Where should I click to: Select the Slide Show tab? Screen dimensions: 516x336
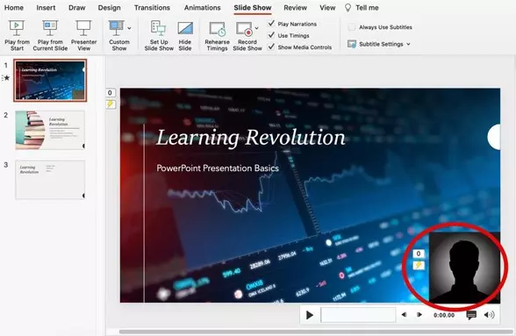253,8
